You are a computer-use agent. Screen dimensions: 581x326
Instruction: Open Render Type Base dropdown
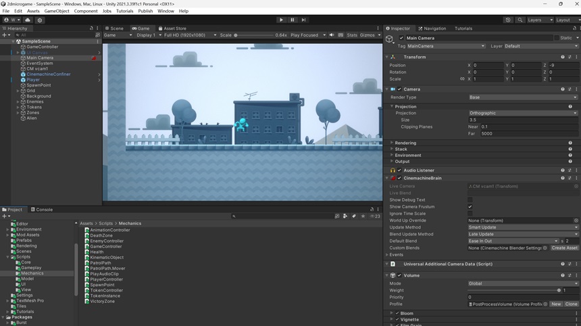pos(523,97)
